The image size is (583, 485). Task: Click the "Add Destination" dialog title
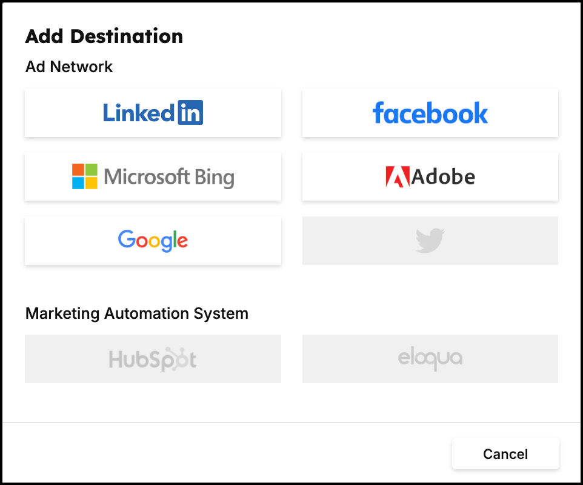point(104,36)
